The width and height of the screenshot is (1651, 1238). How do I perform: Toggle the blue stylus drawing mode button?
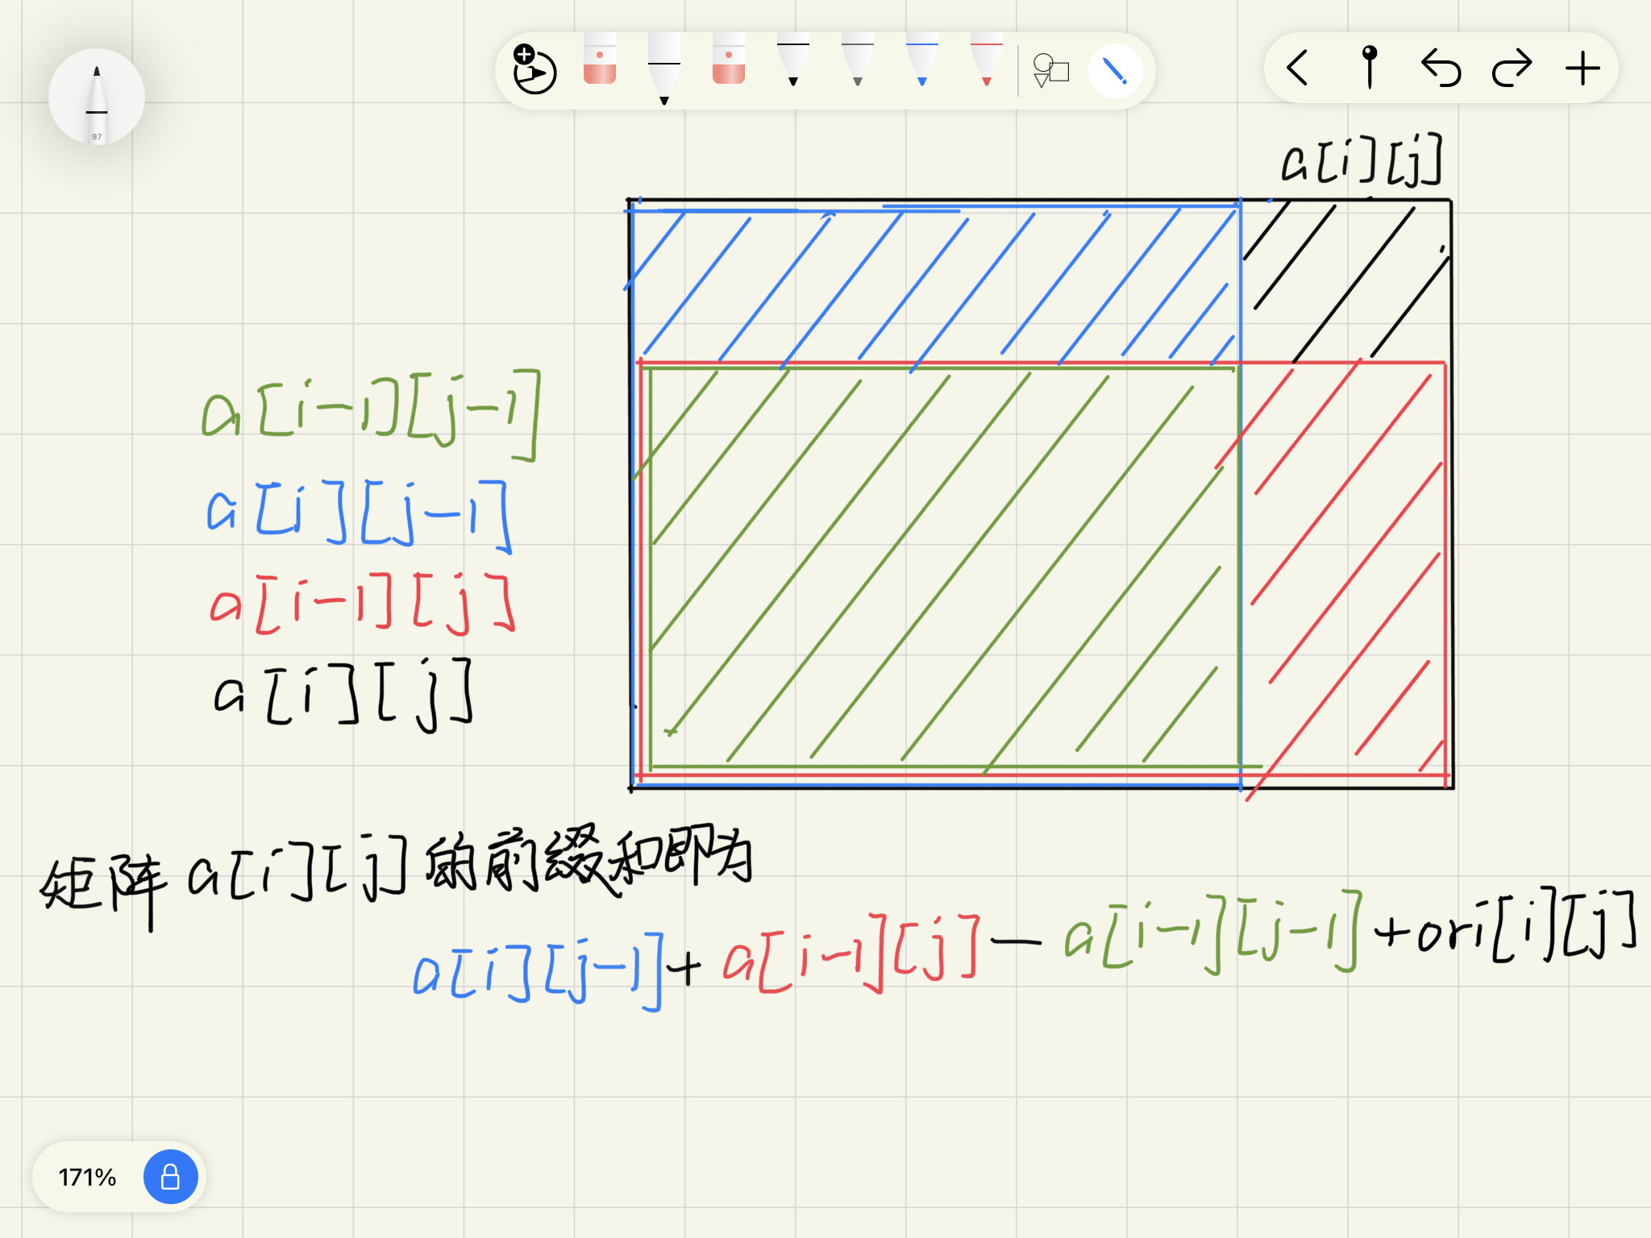point(1115,71)
